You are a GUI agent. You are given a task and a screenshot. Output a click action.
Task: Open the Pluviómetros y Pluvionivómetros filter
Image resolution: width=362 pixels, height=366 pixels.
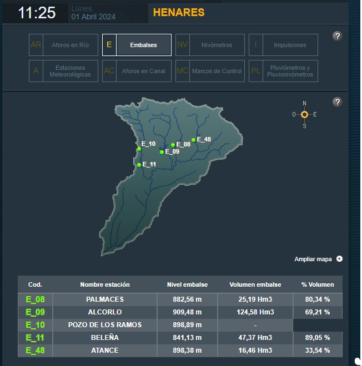point(283,71)
